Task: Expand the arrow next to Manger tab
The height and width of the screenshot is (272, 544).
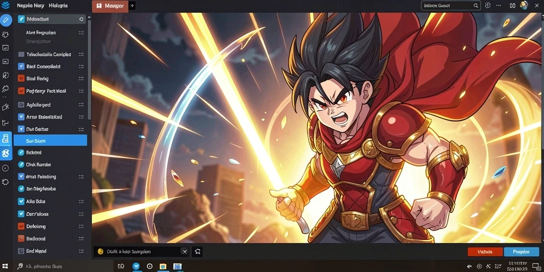Action: [132, 6]
